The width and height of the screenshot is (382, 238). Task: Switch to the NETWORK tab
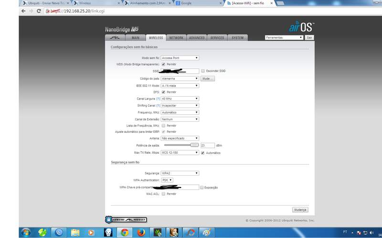(x=176, y=38)
